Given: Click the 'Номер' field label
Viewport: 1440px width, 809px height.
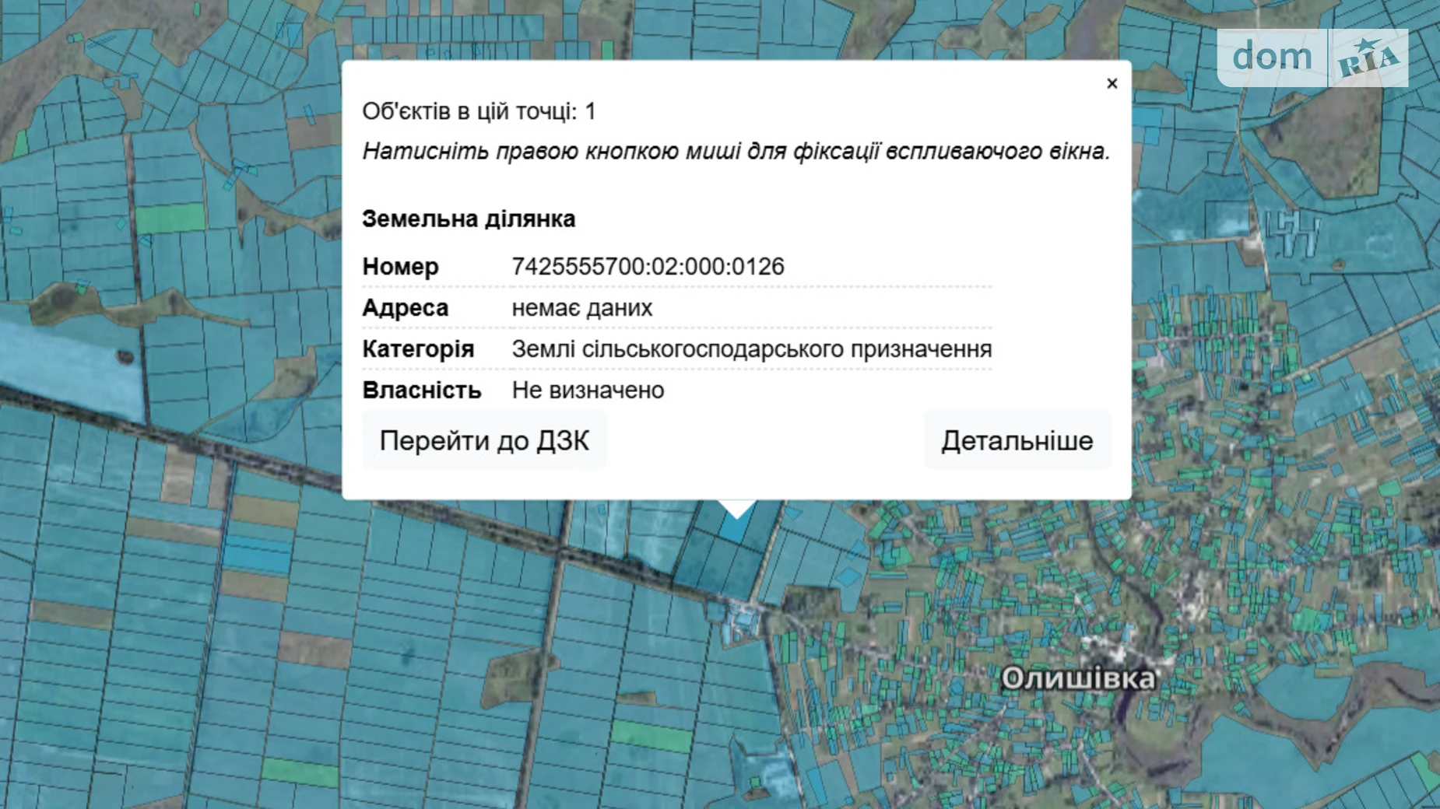Looking at the screenshot, I should [x=400, y=267].
